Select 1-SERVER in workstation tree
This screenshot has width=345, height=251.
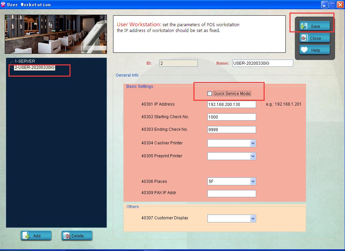pos(25,61)
